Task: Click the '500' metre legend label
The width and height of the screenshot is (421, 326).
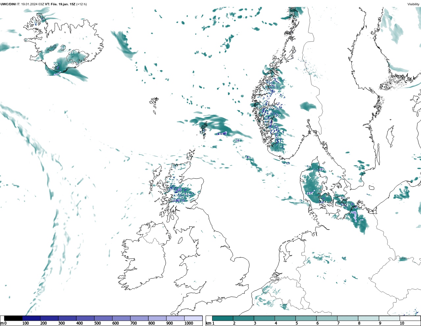Action: (97, 323)
